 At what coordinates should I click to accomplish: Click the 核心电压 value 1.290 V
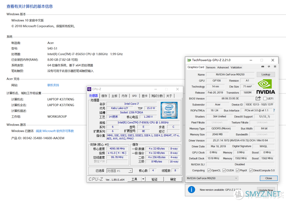click(148, 117)
